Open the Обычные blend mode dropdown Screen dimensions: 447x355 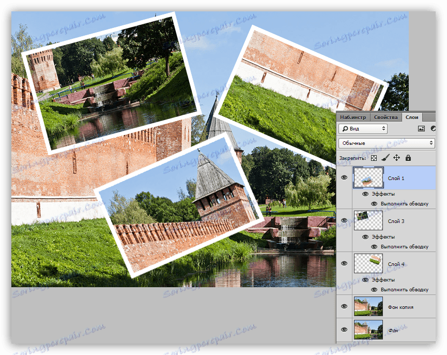[387, 143]
